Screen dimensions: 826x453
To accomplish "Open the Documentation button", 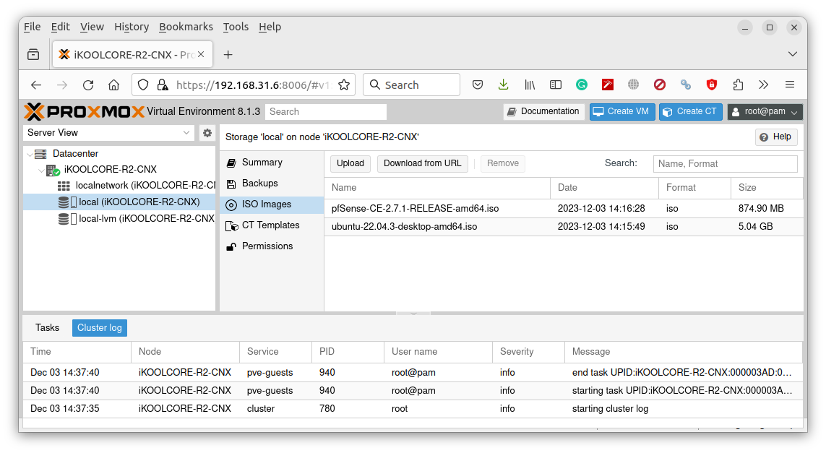I will click(x=544, y=112).
